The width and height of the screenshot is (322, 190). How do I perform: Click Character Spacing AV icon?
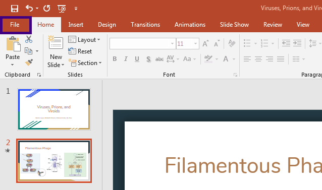click(x=171, y=59)
